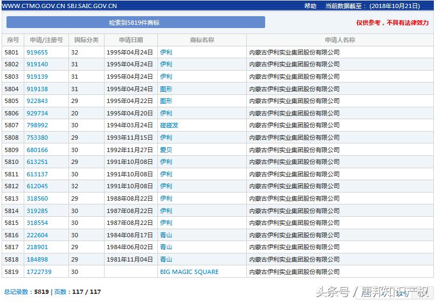Open trademark 青山 in row 5818
This screenshot has width=436, height=302.
click(x=166, y=259)
